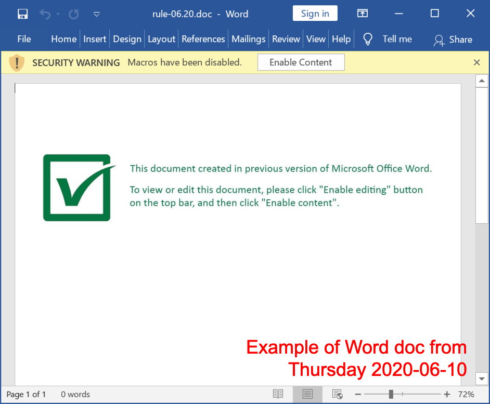The height and width of the screenshot is (404, 490).
Task: Click the Tell me search field
Action: (397, 39)
